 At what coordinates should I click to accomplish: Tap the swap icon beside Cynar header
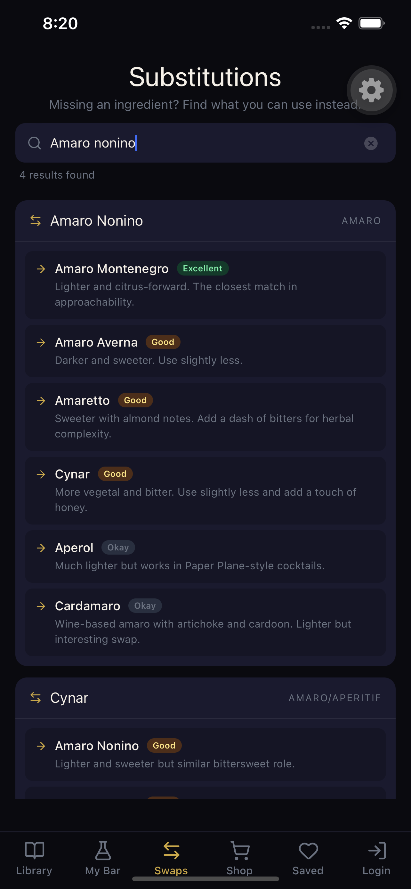click(36, 697)
